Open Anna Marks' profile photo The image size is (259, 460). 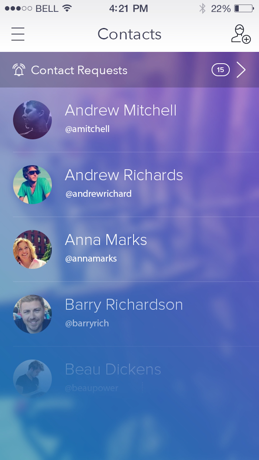(33, 249)
